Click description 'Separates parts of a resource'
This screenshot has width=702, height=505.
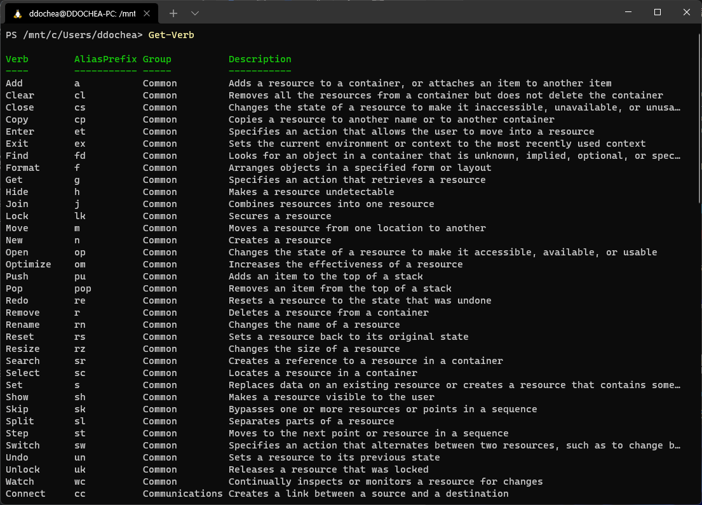click(x=311, y=422)
